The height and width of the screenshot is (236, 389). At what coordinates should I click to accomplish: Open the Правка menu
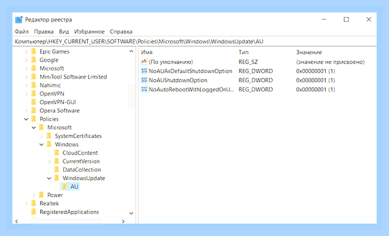(44, 32)
